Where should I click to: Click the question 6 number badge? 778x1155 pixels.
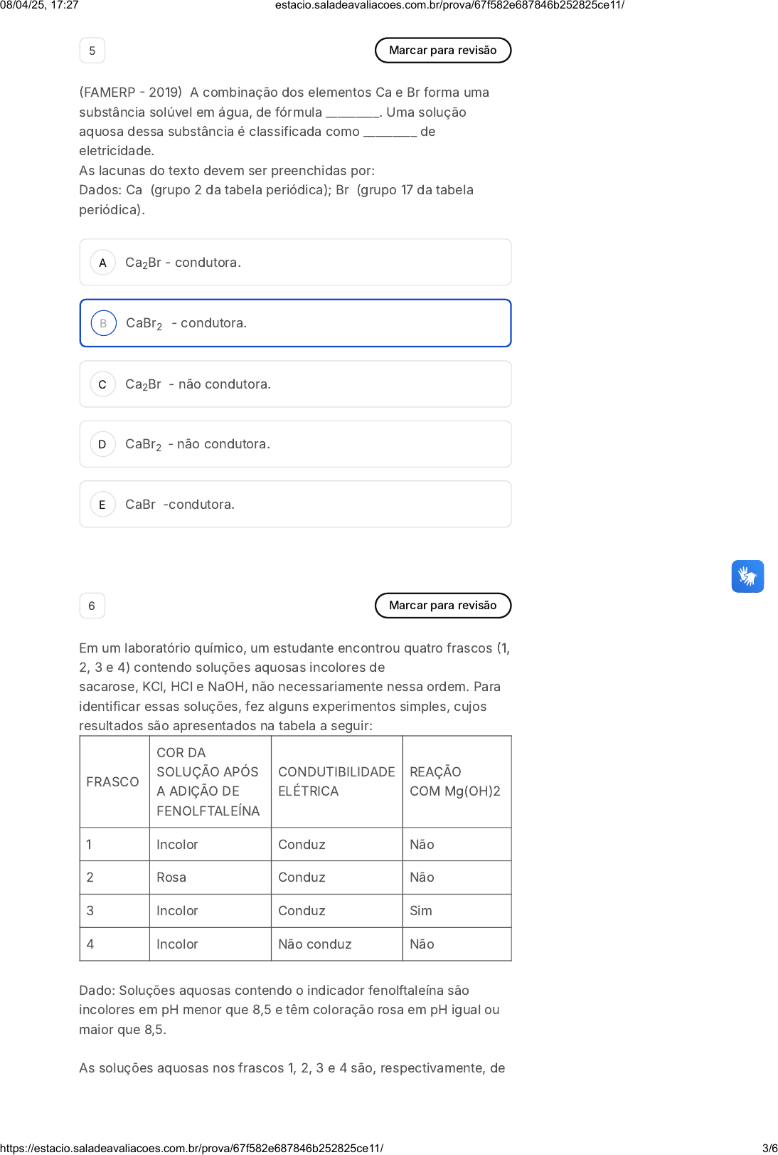click(x=92, y=606)
